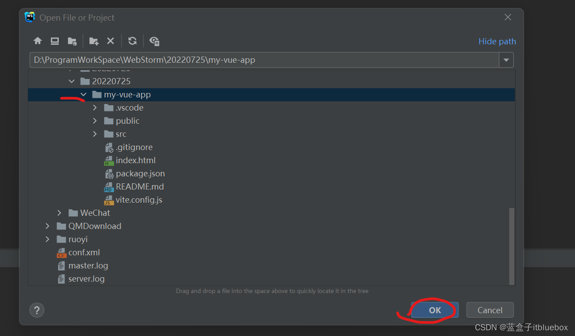
Task: Expand the public folder
Action: click(x=95, y=121)
